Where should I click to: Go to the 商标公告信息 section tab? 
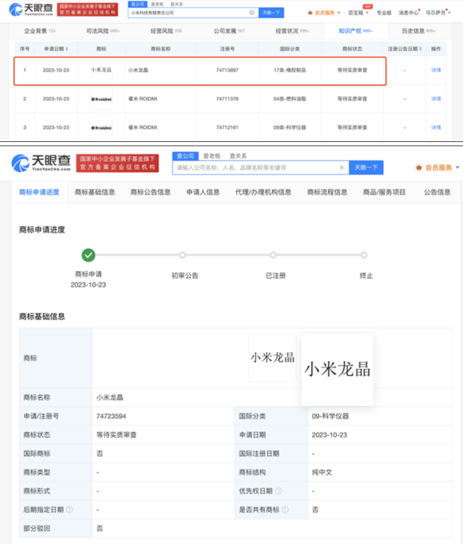coord(150,192)
